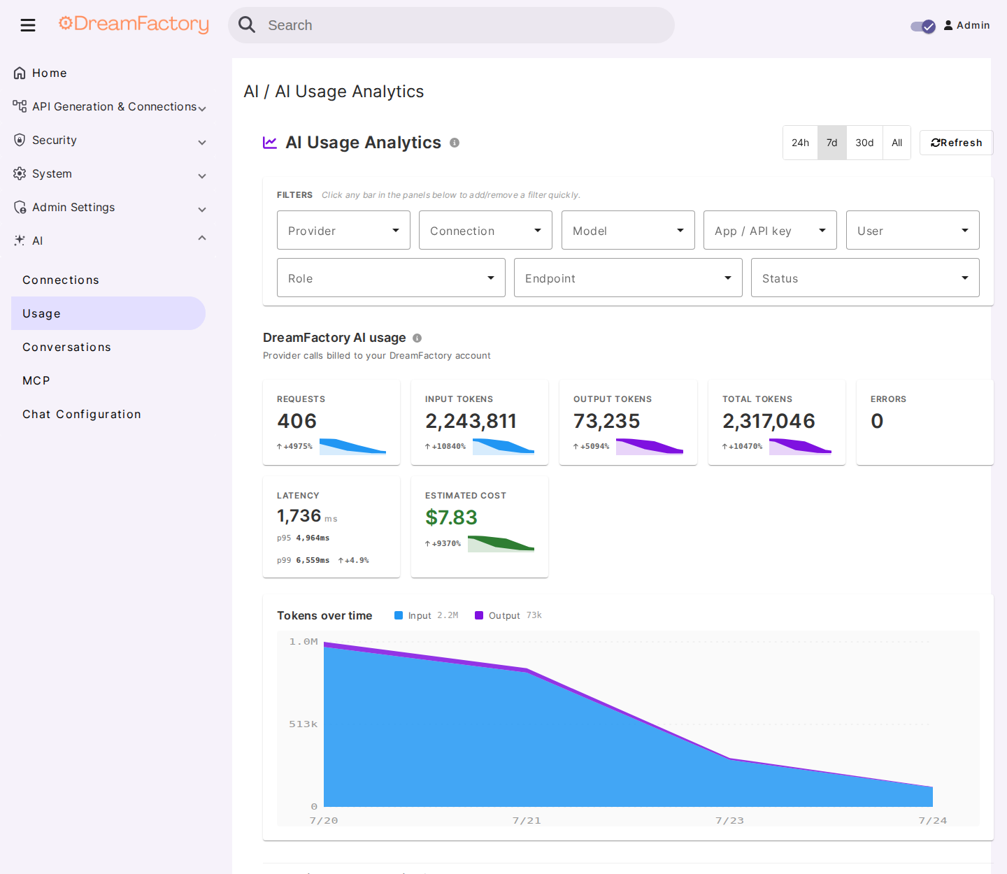Click the 7/21 x-axis label

(x=527, y=820)
